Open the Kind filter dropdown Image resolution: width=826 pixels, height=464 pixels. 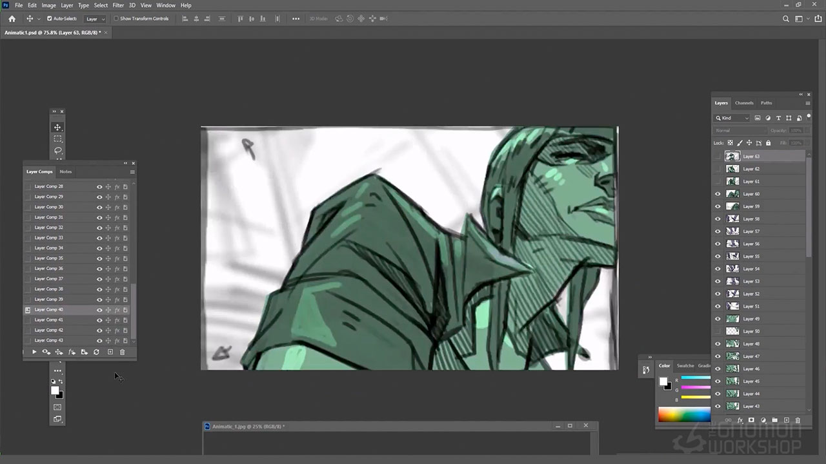point(732,118)
